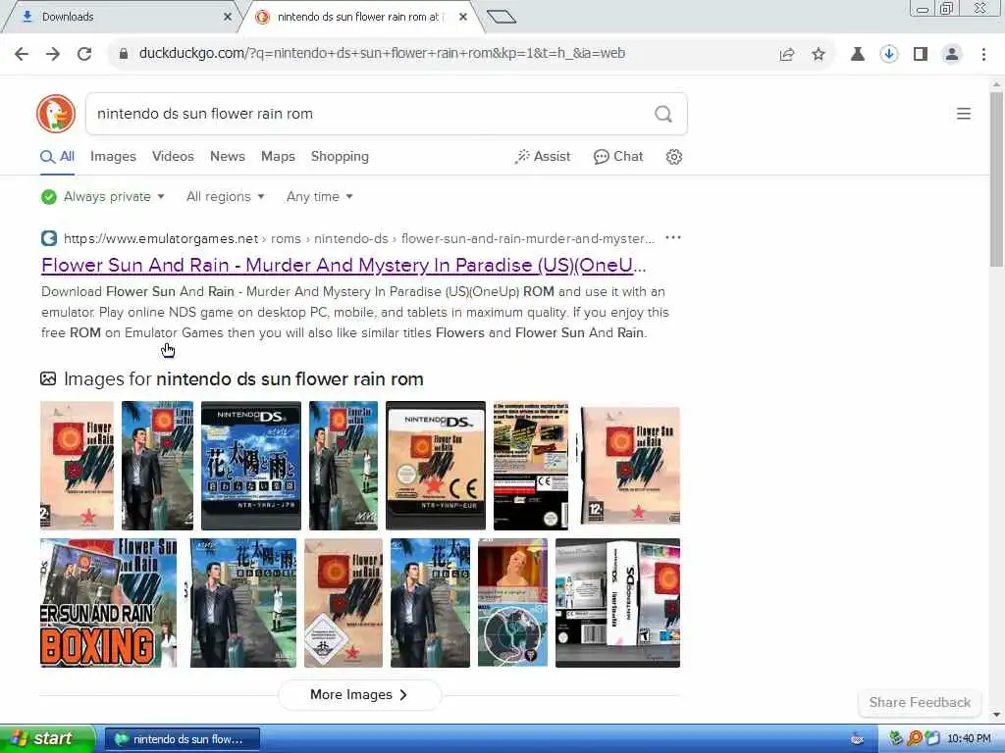Click the Java tray icon in taskbar

point(857,739)
